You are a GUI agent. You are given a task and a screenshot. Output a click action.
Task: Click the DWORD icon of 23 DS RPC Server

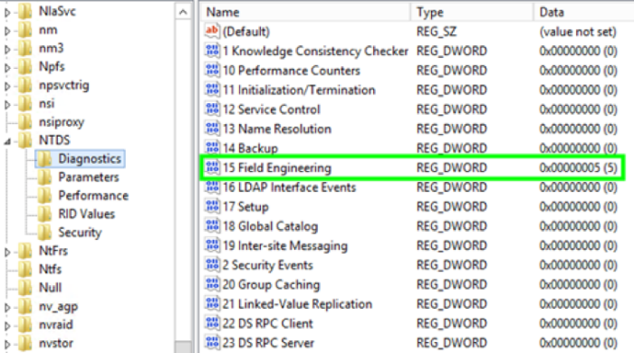click(x=212, y=342)
